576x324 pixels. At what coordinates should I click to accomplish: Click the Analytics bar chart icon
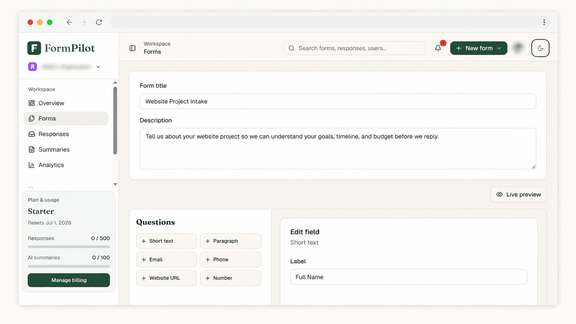click(32, 165)
